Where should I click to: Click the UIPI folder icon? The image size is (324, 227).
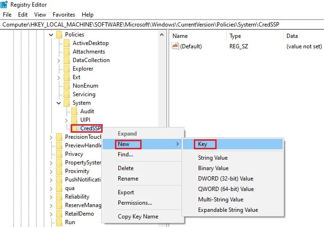[x=75, y=120]
